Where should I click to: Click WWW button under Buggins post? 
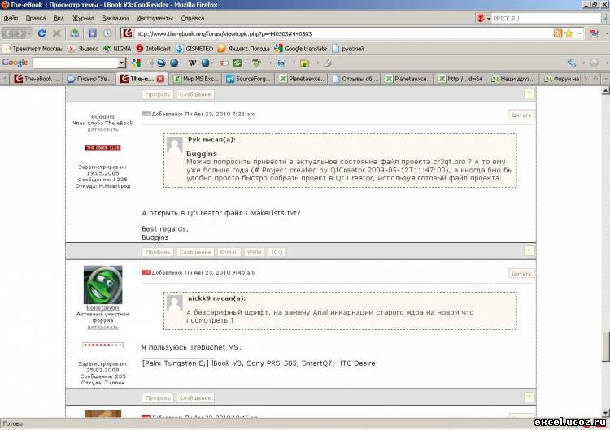click(x=255, y=252)
